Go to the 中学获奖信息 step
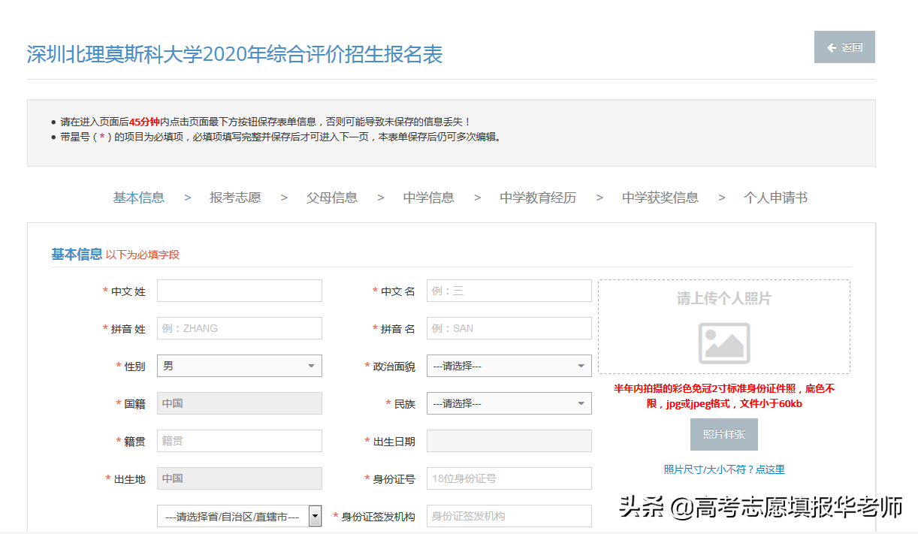 [x=660, y=198]
